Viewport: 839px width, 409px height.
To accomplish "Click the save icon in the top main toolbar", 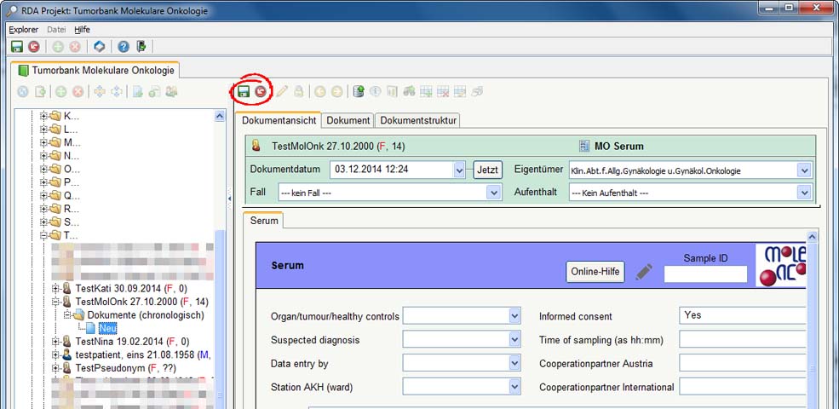I will click(17, 47).
